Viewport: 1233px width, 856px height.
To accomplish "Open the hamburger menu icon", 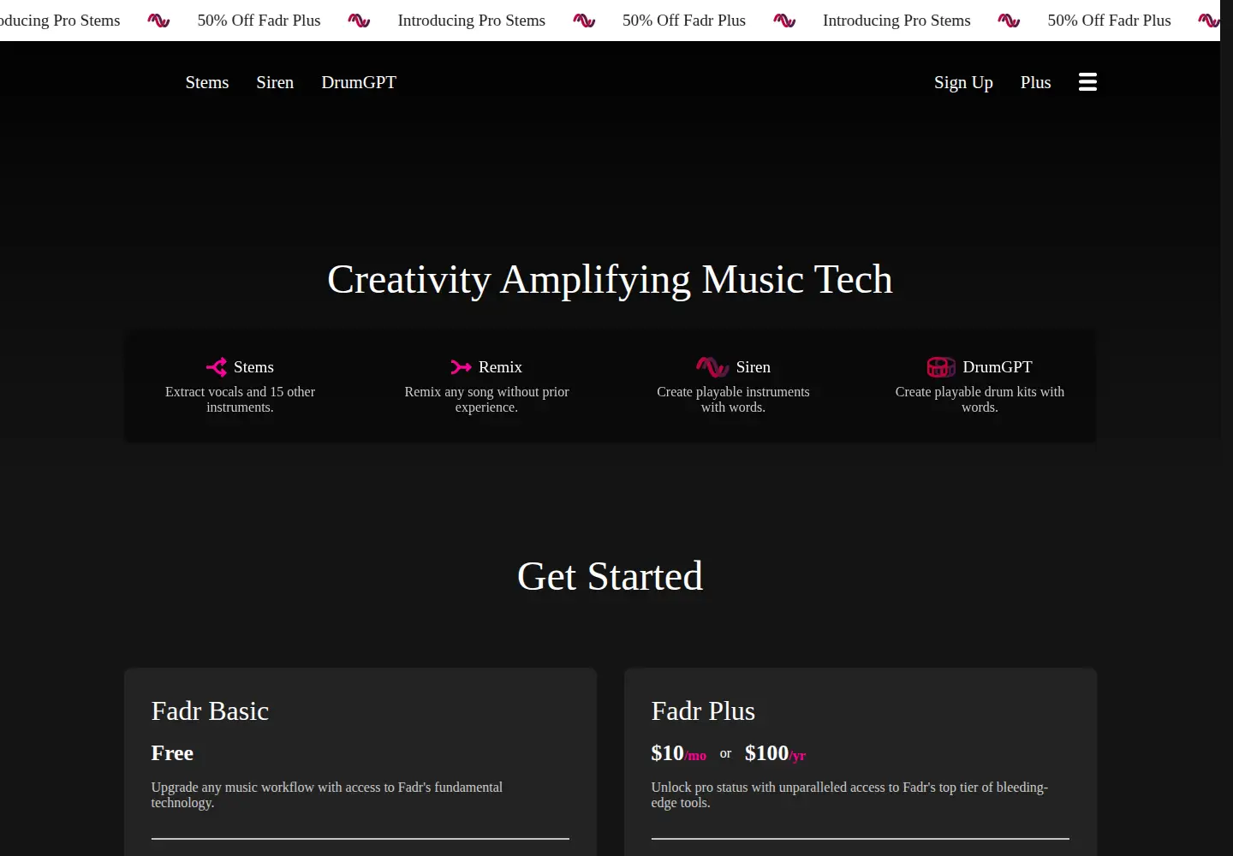I will [x=1087, y=82].
